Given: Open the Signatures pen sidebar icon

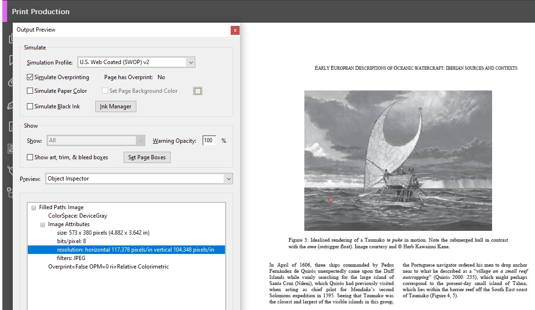Looking at the screenshot, I should pos(10,105).
